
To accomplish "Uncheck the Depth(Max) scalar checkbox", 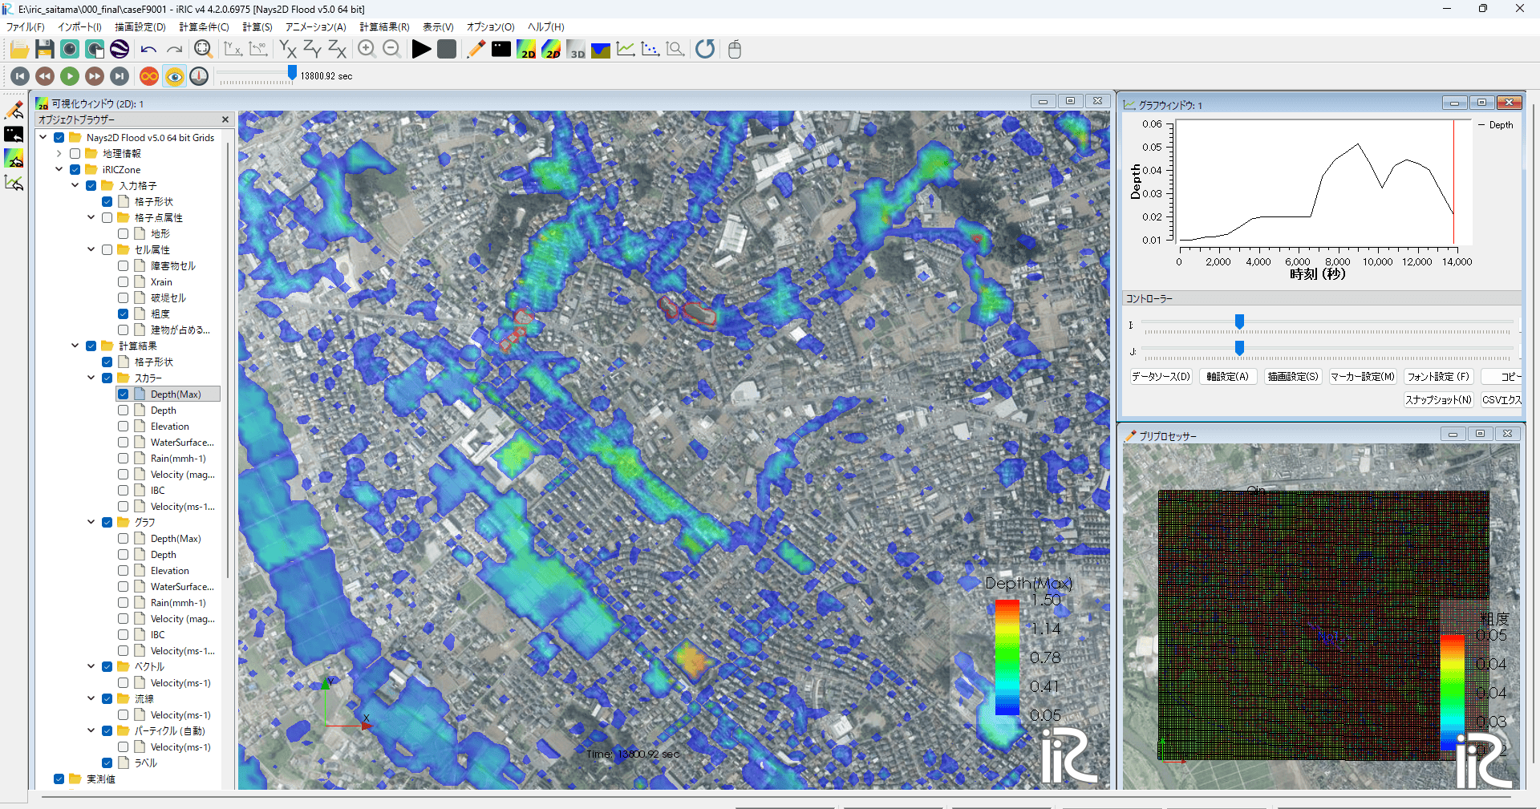I will tap(124, 394).
